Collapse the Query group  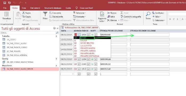(56, 59)
